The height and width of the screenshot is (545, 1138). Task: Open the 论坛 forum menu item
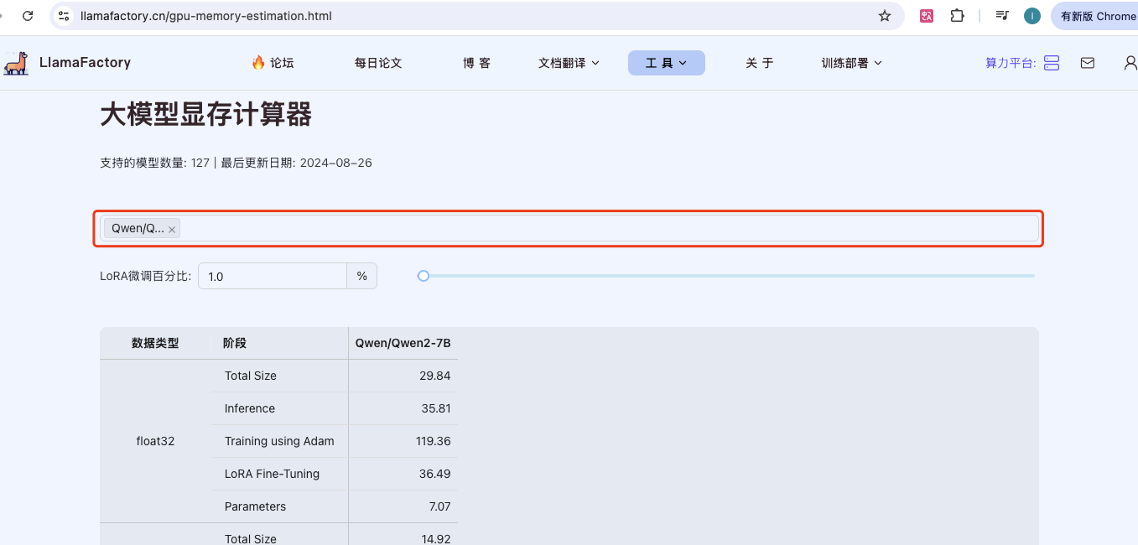pos(273,63)
